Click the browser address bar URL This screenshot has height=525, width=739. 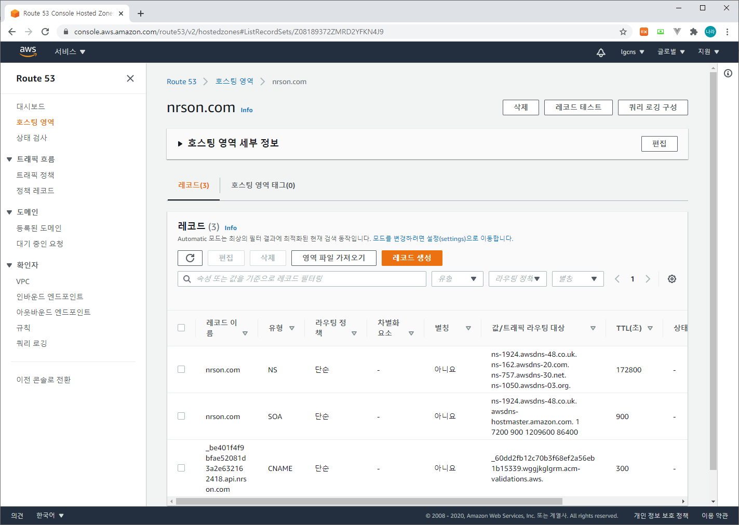(229, 32)
